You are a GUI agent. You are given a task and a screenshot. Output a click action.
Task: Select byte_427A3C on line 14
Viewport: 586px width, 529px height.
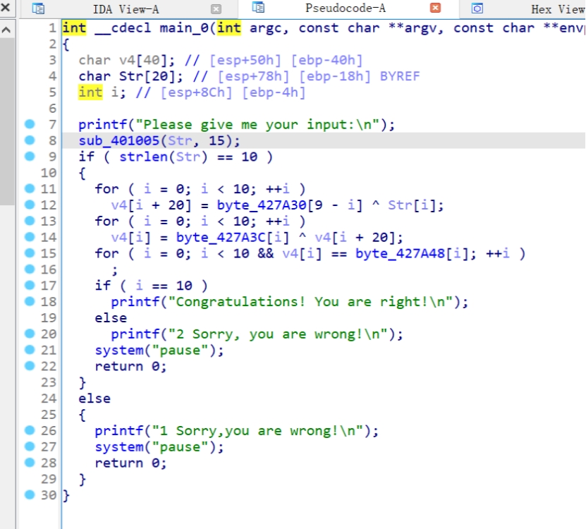pos(221,238)
